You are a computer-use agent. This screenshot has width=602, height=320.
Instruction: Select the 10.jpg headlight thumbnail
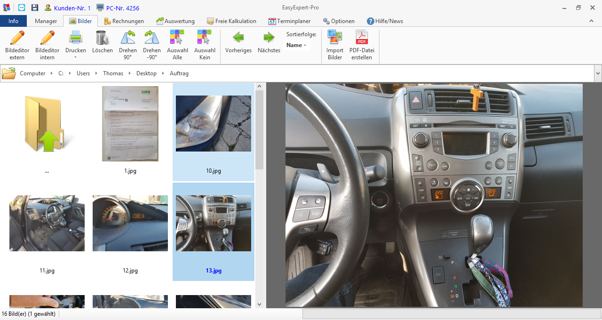[x=214, y=123]
